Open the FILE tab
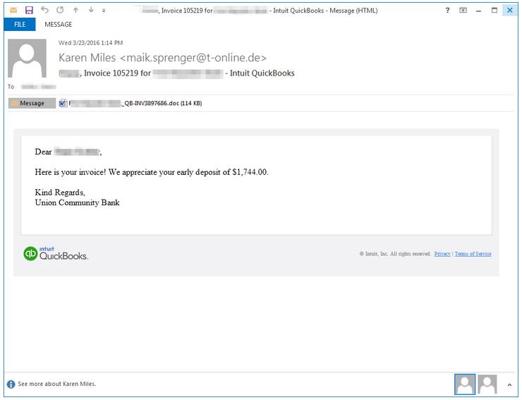522x400 pixels. 20,24
